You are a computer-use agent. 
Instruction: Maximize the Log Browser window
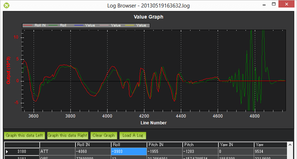[x=274, y=4]
